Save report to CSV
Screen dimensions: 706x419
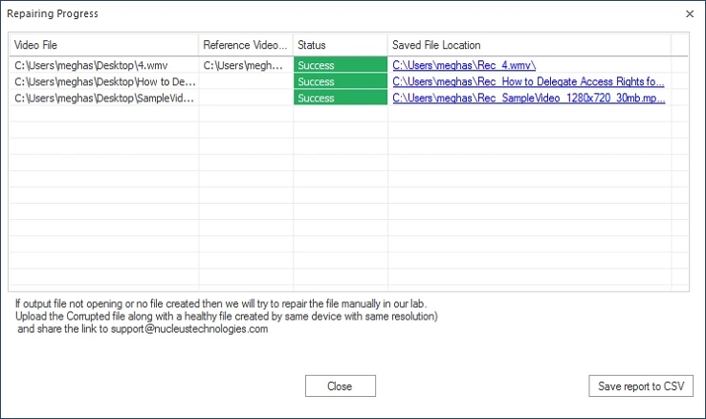[640, 386]
